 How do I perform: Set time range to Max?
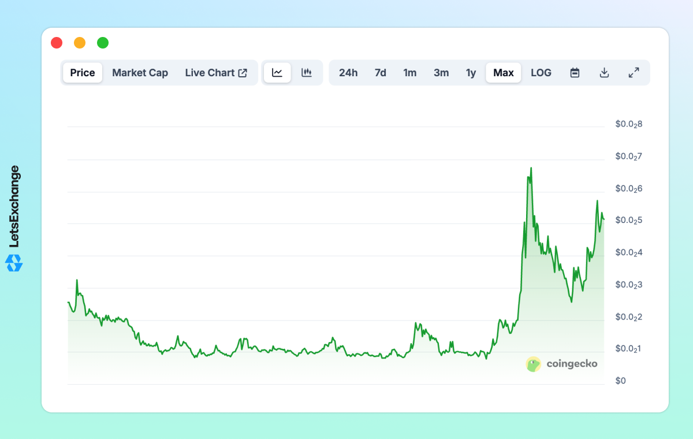504,73
